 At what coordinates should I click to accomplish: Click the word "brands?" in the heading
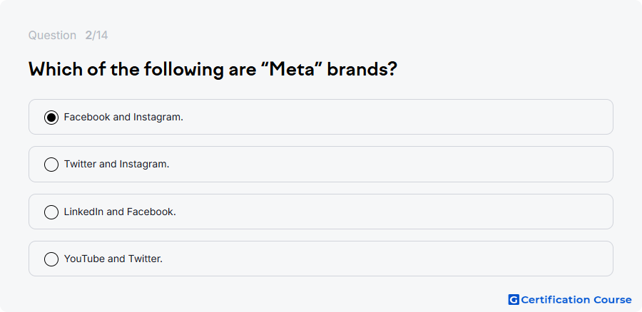coord(362,70)
